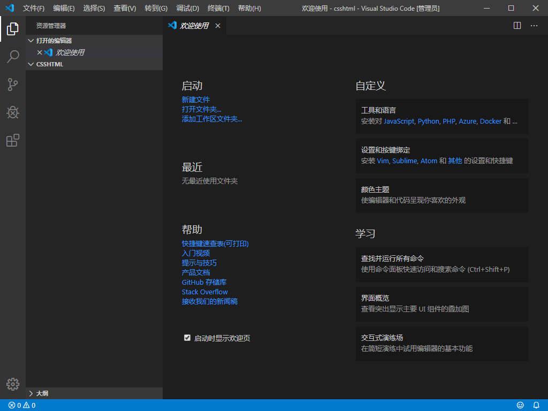Click the feedback smiley in status bar
This screenshot has width=548, height=411.
click(x=520, y=405)
